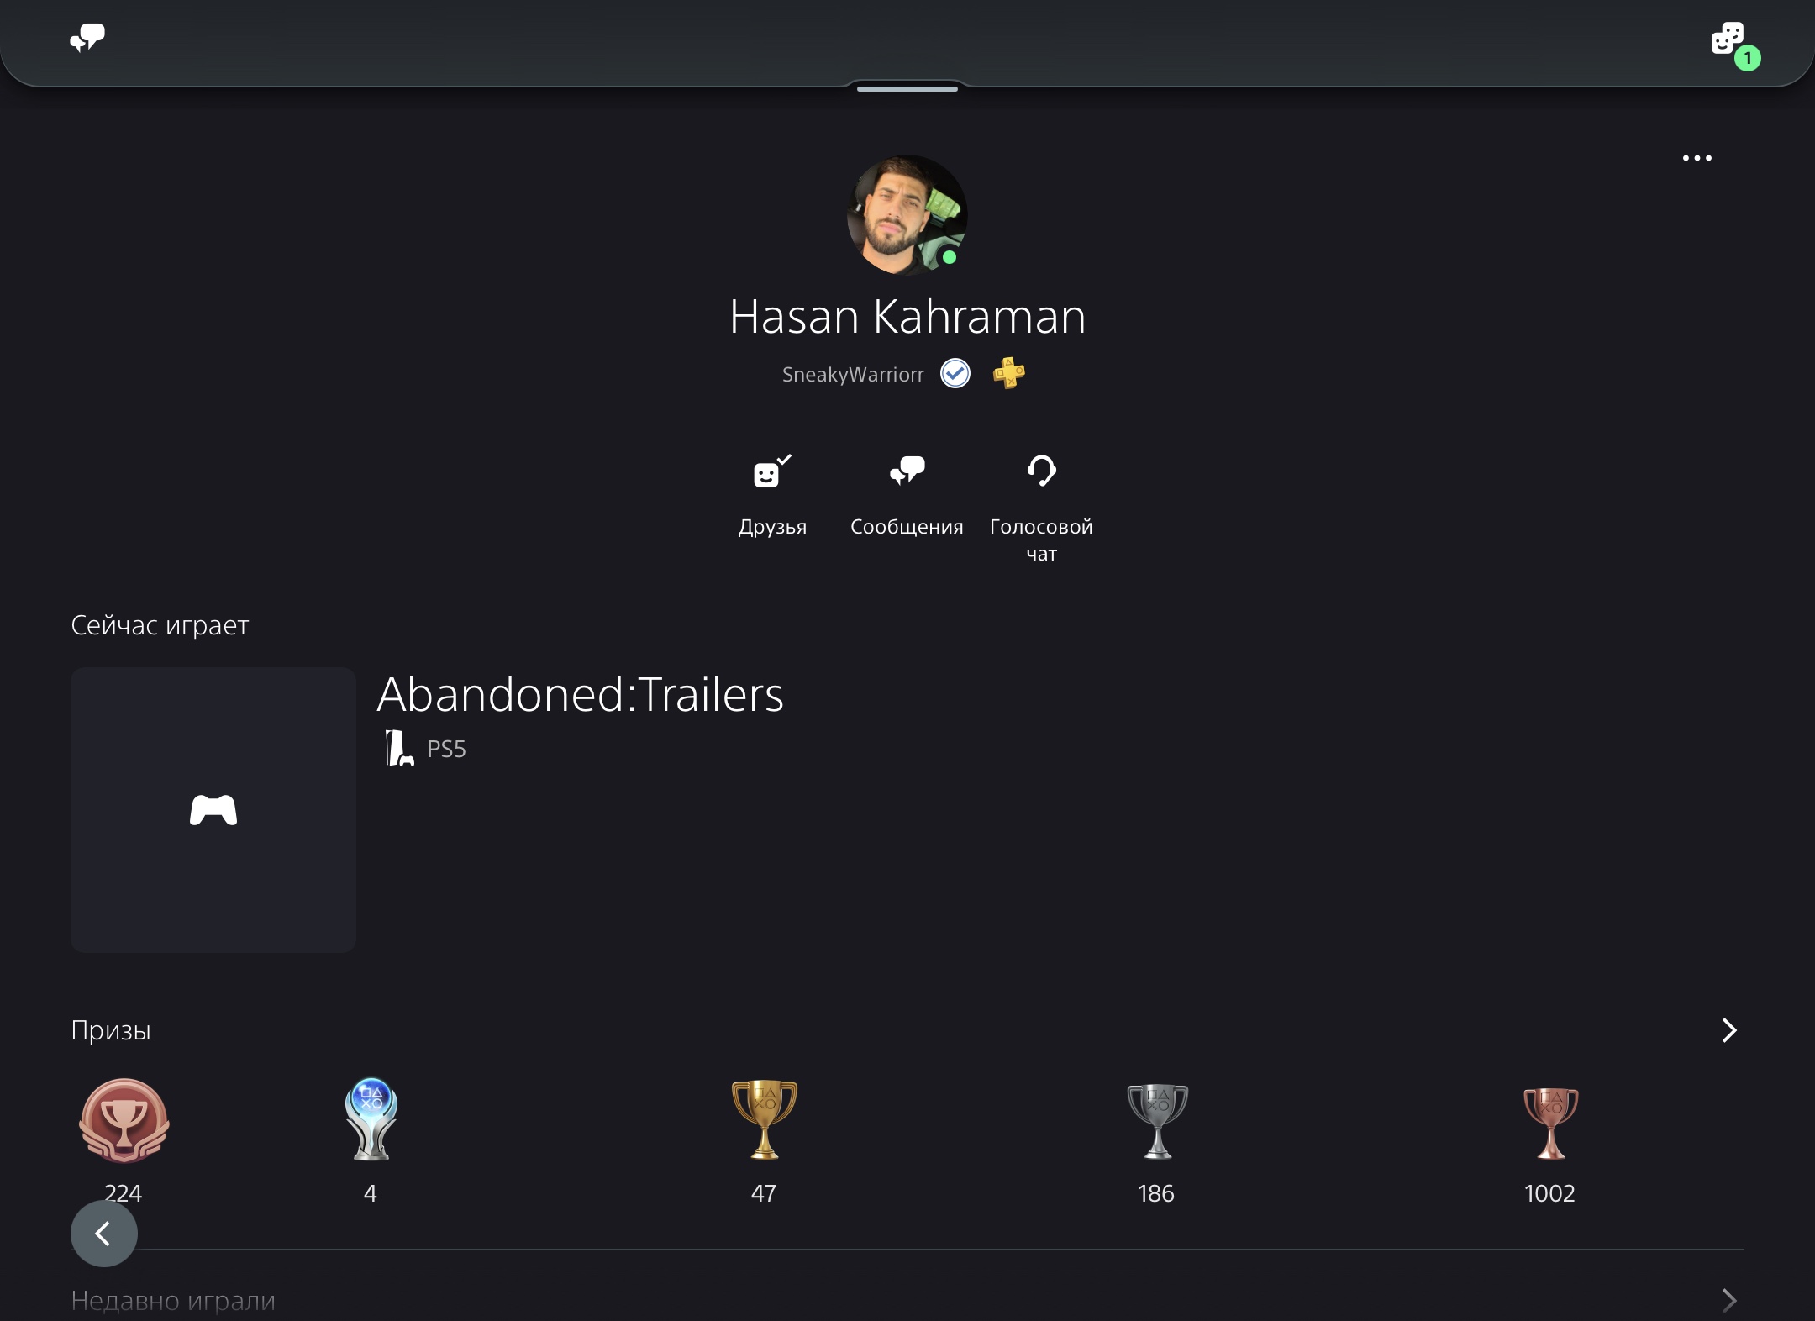Expand the Недавно играли section chevron

[x=1728, y=1300]
